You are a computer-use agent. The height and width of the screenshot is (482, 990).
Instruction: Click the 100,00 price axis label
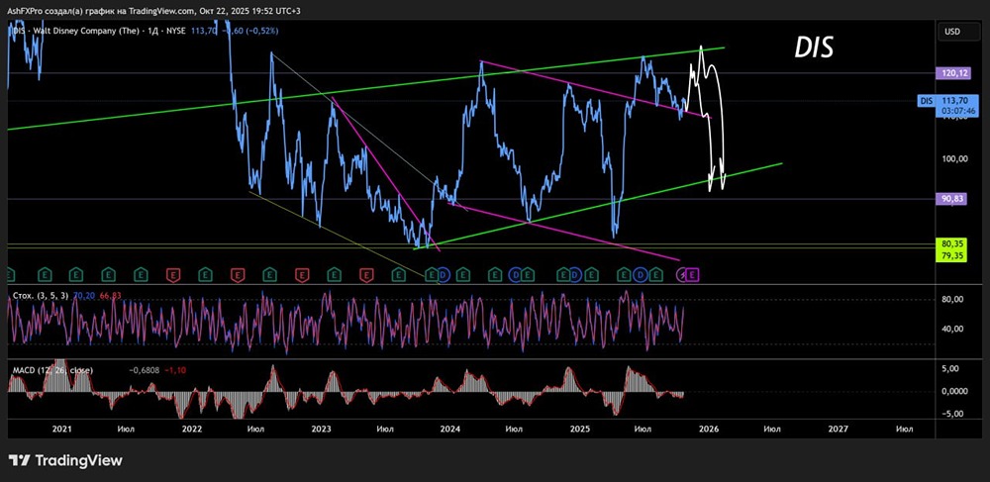pos(955,158)
